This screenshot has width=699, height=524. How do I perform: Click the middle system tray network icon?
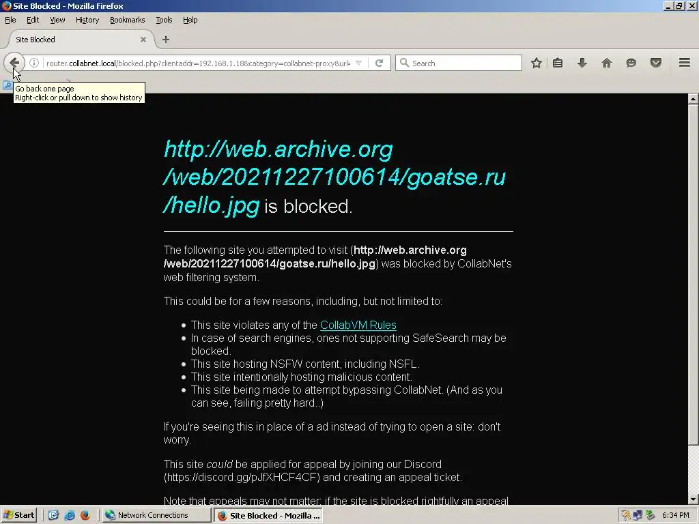click(638, 515)
